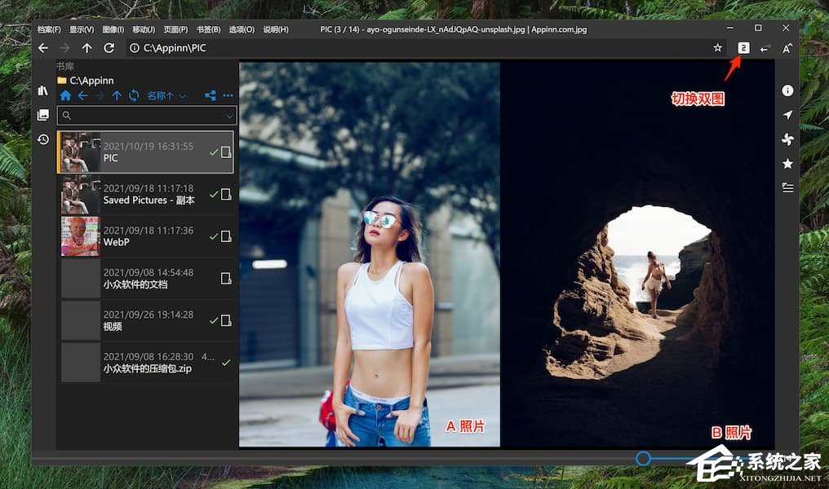Click the bookshelf panel back arrow
This screenshot has height=489, width=829.
[x=83, y=95]
